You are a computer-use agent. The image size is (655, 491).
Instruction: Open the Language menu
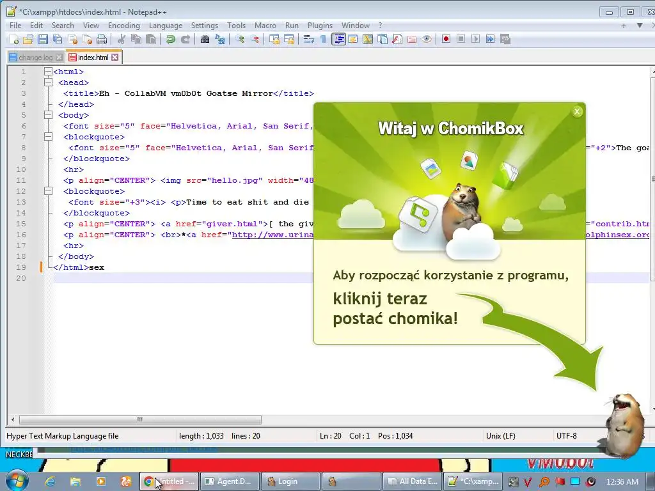[166, 26]
